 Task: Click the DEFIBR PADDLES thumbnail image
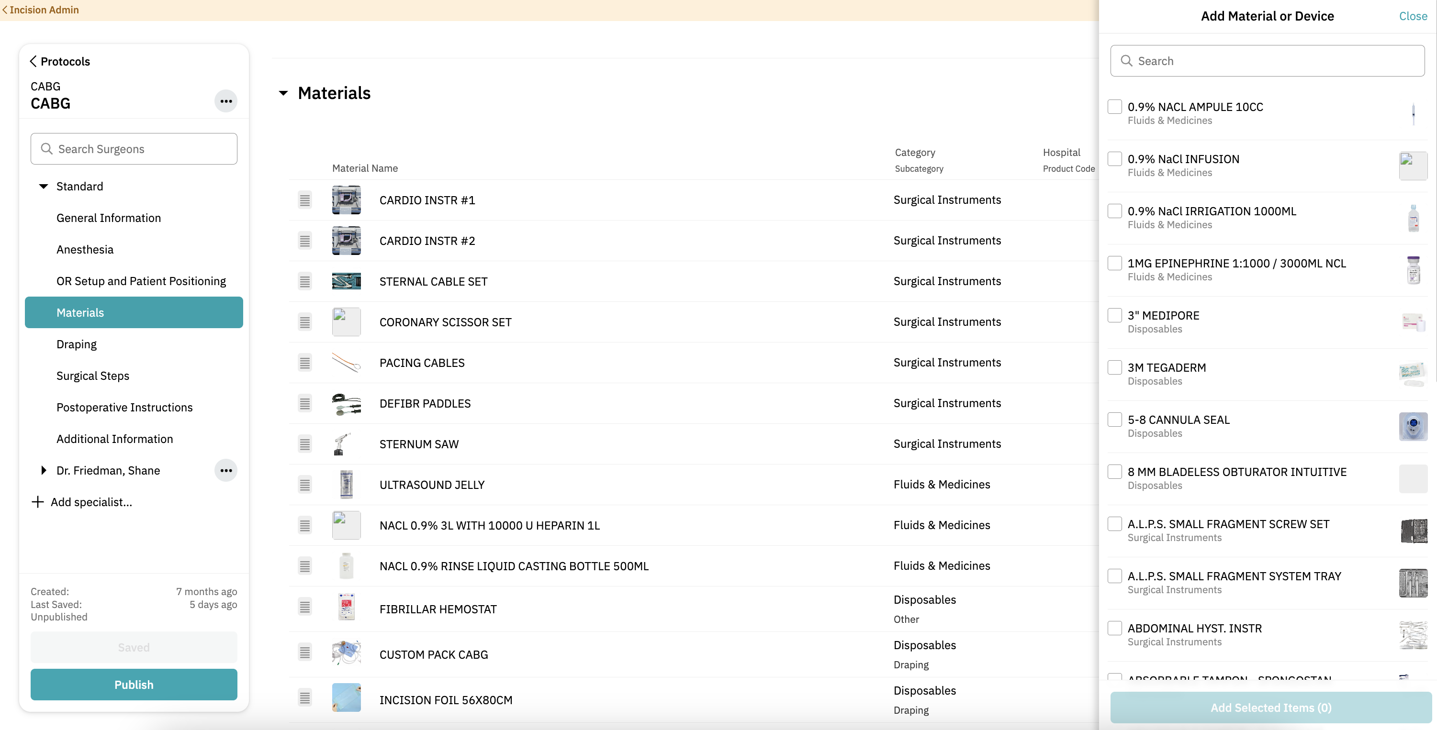[346, 404]
